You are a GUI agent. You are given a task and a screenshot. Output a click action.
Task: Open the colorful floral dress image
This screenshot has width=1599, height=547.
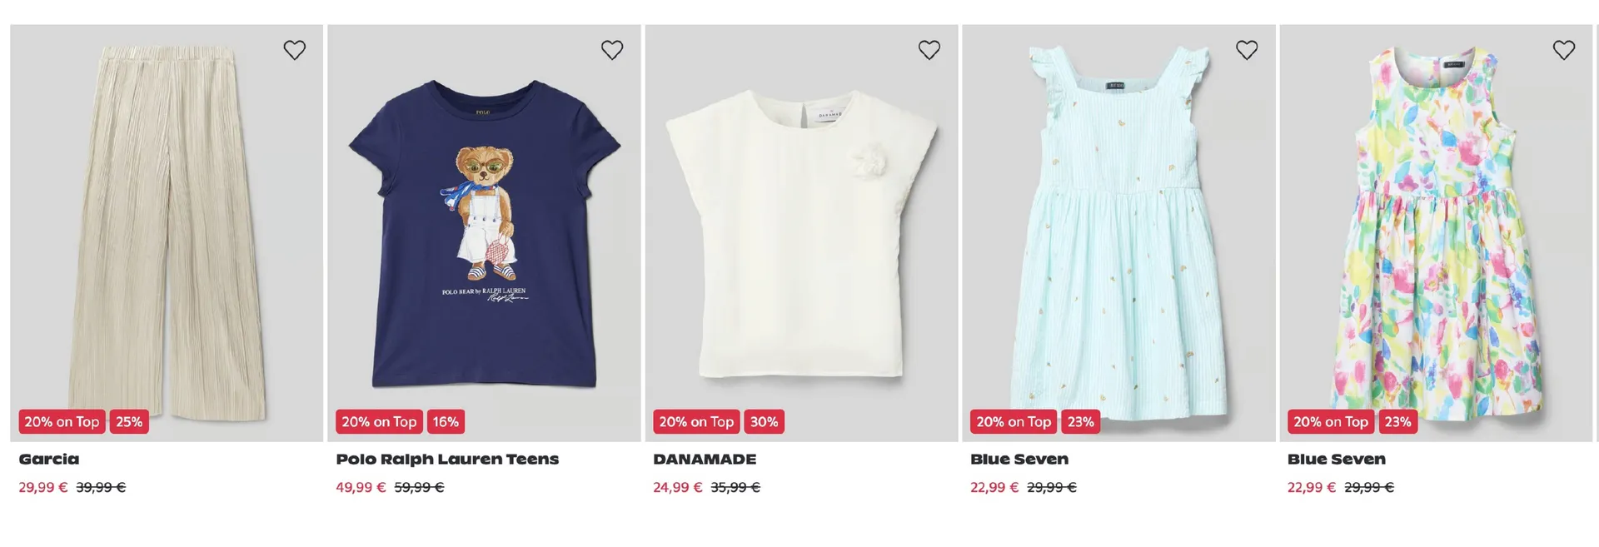1436,233
